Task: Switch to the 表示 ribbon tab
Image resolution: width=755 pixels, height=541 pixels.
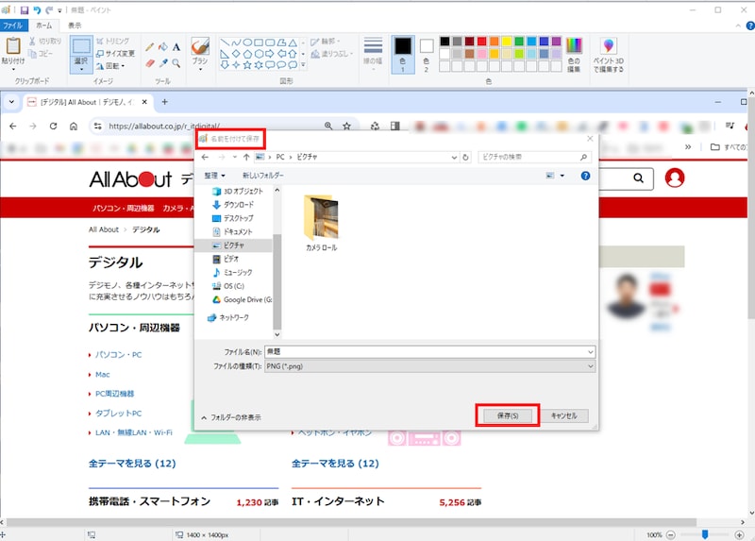Action: coord(75,25)
